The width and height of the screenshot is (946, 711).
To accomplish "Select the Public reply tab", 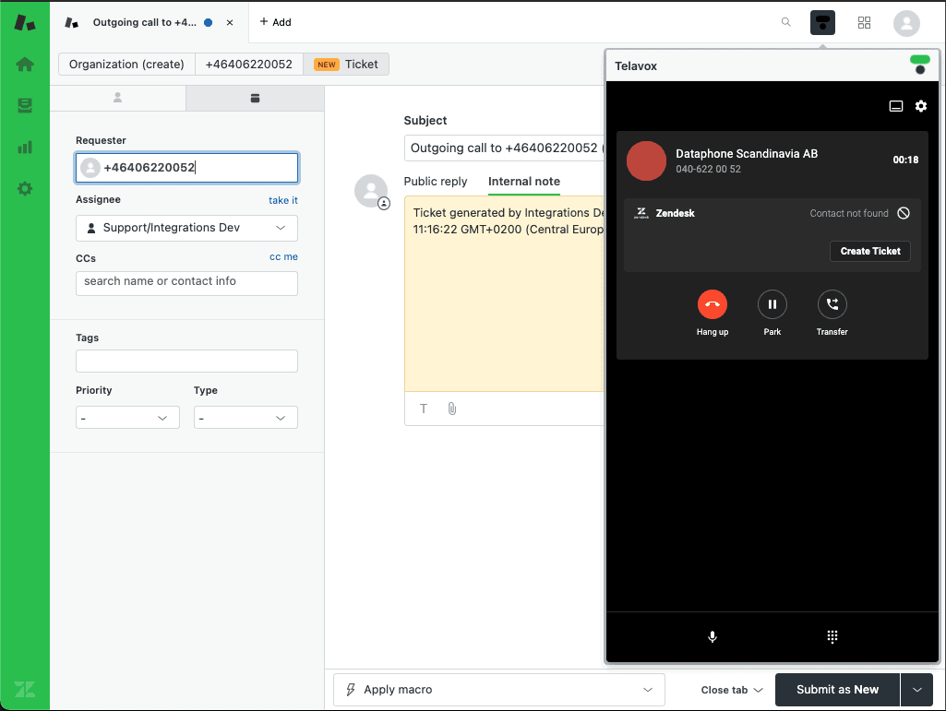I will 436,182.
